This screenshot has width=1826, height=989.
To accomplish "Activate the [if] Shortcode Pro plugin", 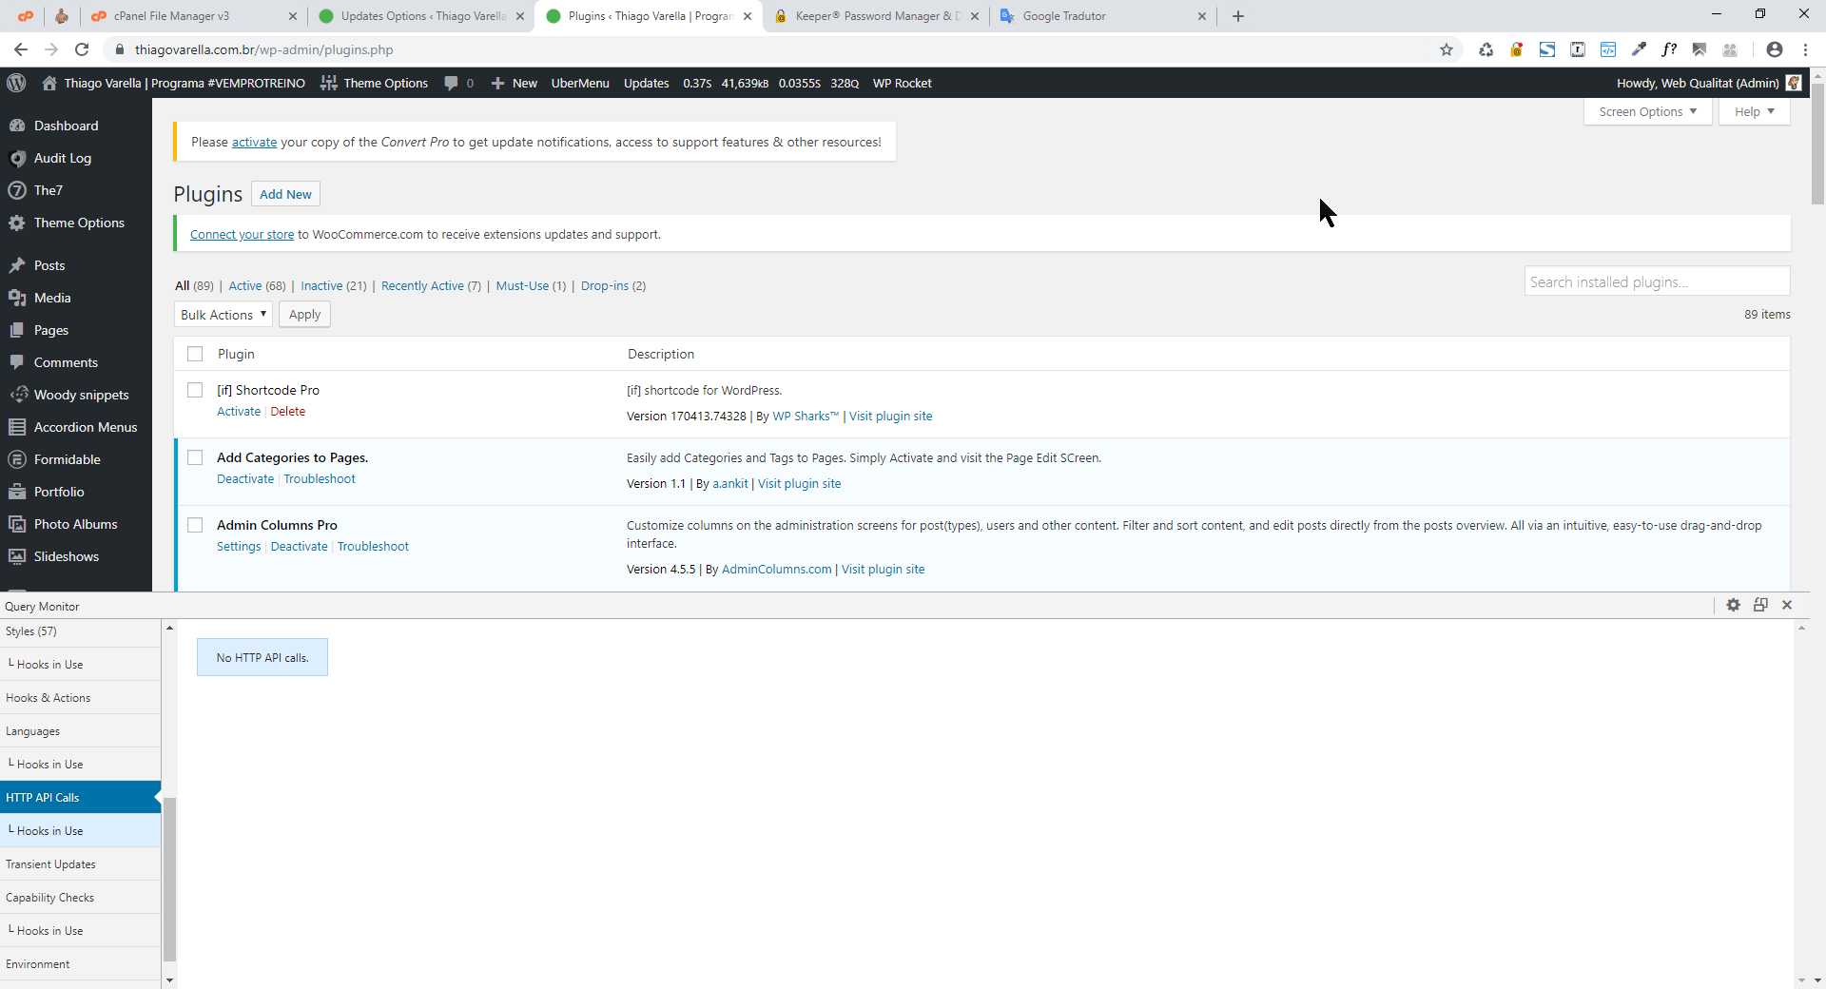I will coord(239,412).
